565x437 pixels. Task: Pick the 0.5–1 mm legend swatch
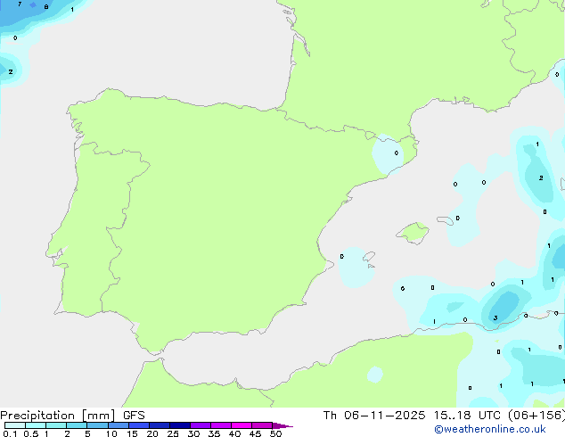pos(36,425)
